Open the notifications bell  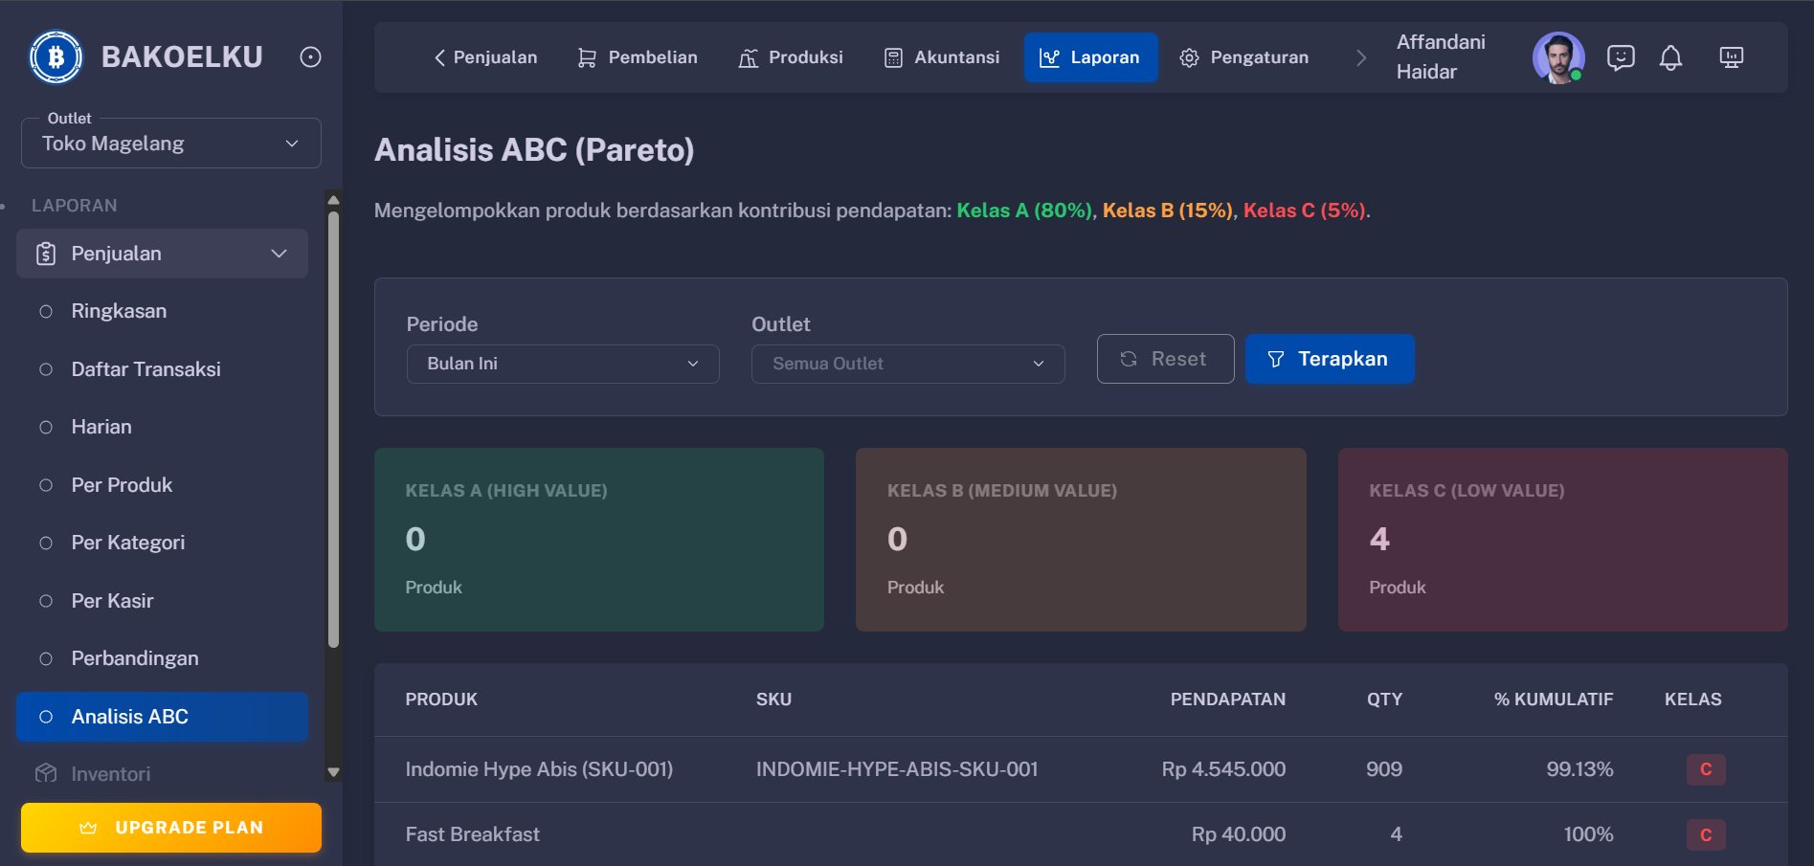pyautogui.click(x=1671, y=57)
